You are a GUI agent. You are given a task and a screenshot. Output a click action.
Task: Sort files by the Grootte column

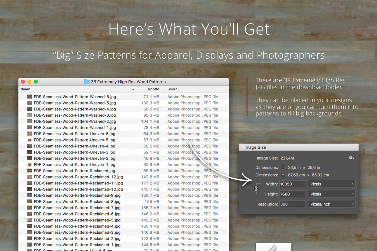coord(153,89)
